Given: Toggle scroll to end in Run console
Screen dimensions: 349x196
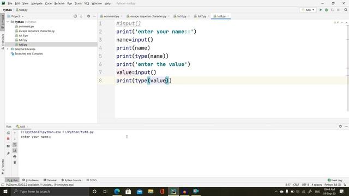Looking at the screenshot, I should pyautogui.click(x=15, y=151).
